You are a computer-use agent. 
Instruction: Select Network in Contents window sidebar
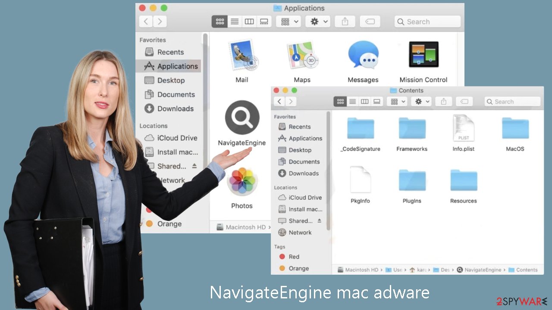click(300, 232)
